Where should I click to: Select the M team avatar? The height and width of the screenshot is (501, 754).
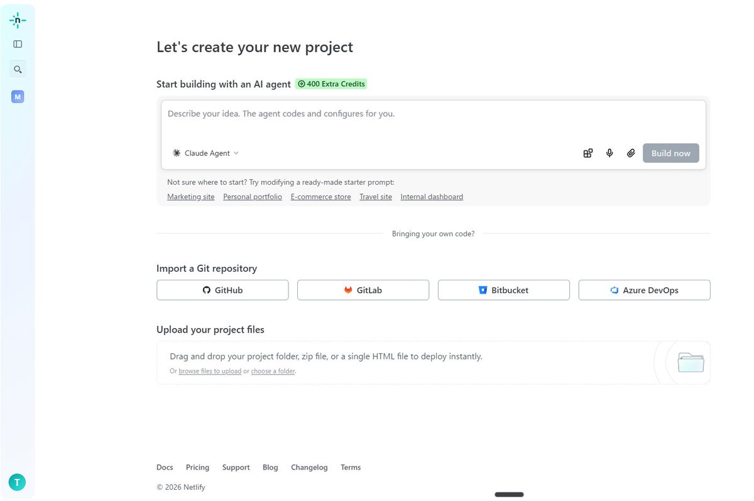(x=18, y=97)
